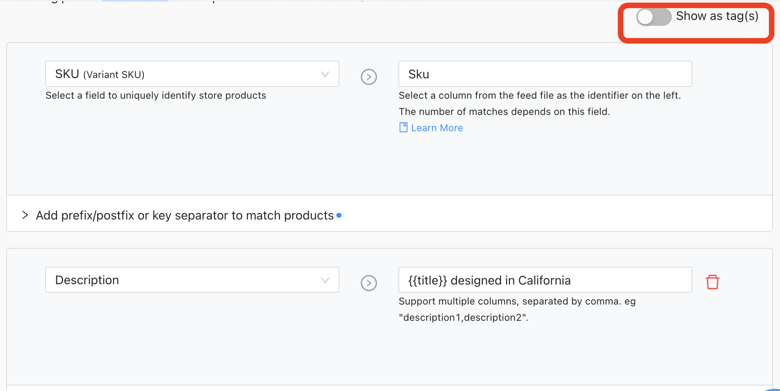780x391 pixels.
Task: Click the "Show as tag(s)" label text
Action: (717, 16)
